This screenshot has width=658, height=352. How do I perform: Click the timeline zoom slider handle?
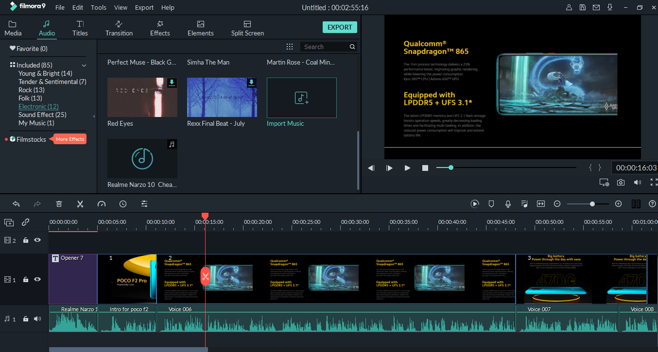click(x=592, y=204)
